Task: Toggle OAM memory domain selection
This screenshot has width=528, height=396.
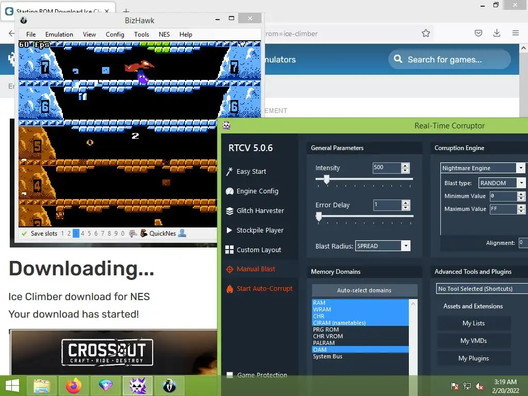Action: click(x=360, y=350)
